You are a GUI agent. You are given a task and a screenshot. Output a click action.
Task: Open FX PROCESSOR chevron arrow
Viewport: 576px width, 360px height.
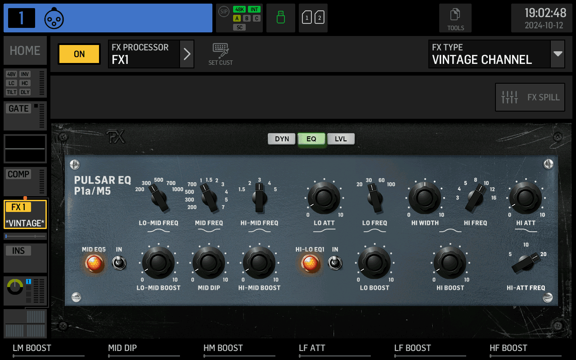tap(187, 54)
